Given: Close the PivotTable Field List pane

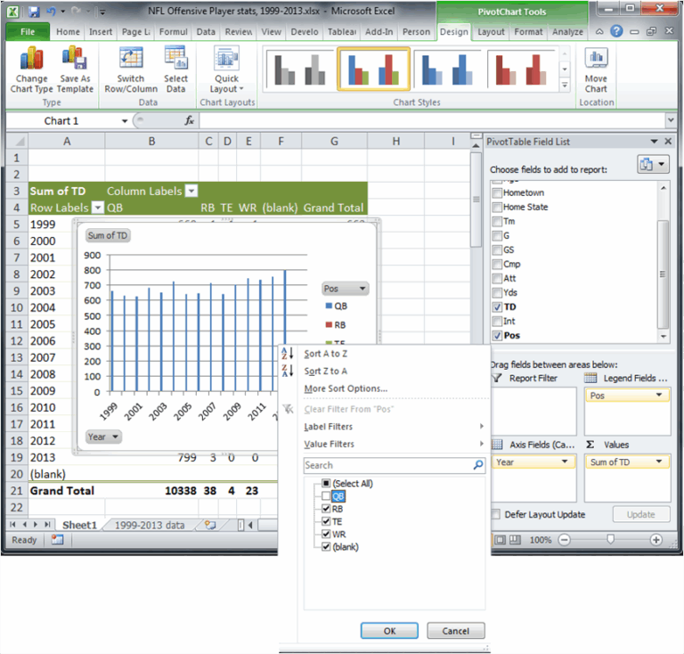Looking at the screenshot, I should click(668, 142).
